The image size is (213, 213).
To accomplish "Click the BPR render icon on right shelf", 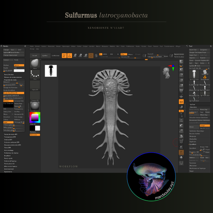I will point(181,62).
